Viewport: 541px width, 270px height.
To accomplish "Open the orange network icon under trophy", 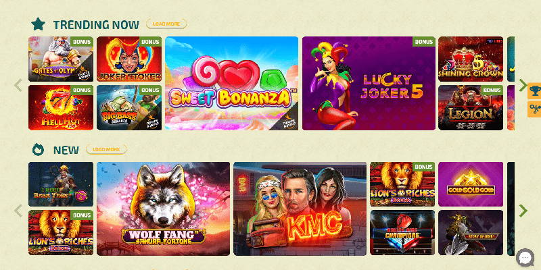I will point(534,109).
